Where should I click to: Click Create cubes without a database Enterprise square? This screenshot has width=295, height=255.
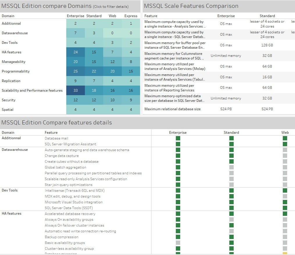point(178,162)
